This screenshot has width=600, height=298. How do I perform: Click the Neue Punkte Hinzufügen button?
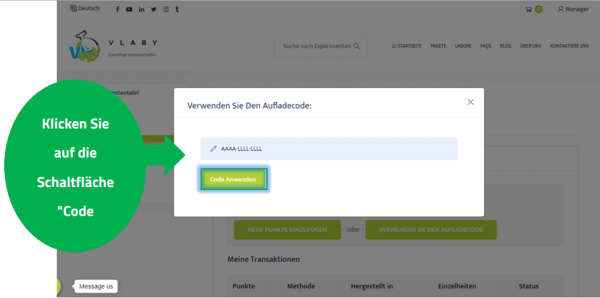pyautogui.click(x=287, y=230)
